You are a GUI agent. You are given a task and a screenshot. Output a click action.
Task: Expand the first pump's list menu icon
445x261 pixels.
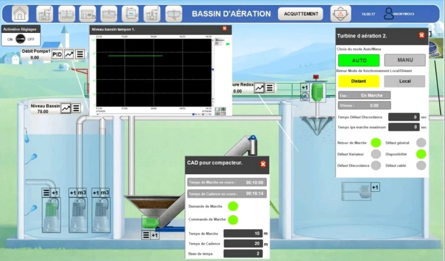click(46, 193)
